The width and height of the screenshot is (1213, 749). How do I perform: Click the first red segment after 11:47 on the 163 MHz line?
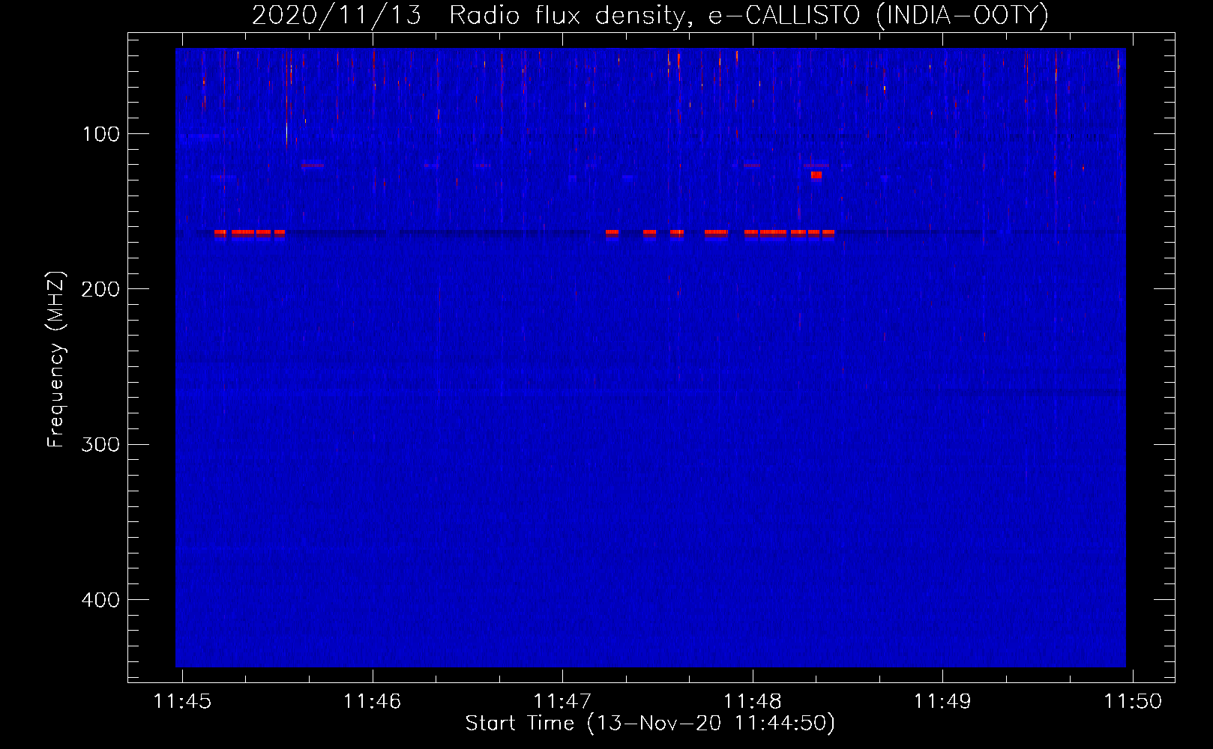pyautogui.click(x=612, y=233)
